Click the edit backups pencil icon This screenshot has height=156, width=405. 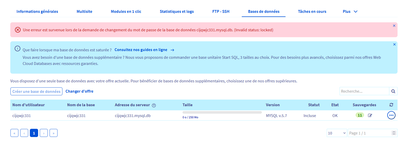click(370, 115)
